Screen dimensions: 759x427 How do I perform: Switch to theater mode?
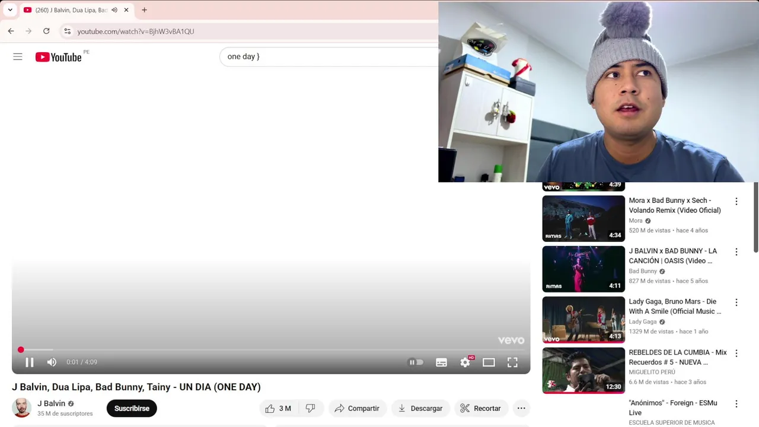489,362
